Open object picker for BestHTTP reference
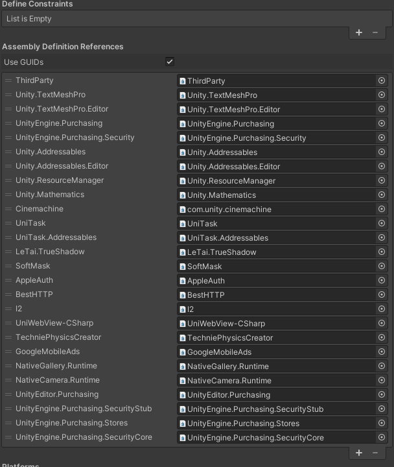This screenshot has width=394, height=467. coord(382,294)
